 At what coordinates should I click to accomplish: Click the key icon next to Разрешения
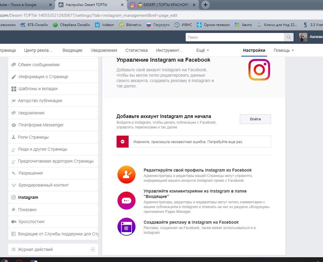click(14, 173)
